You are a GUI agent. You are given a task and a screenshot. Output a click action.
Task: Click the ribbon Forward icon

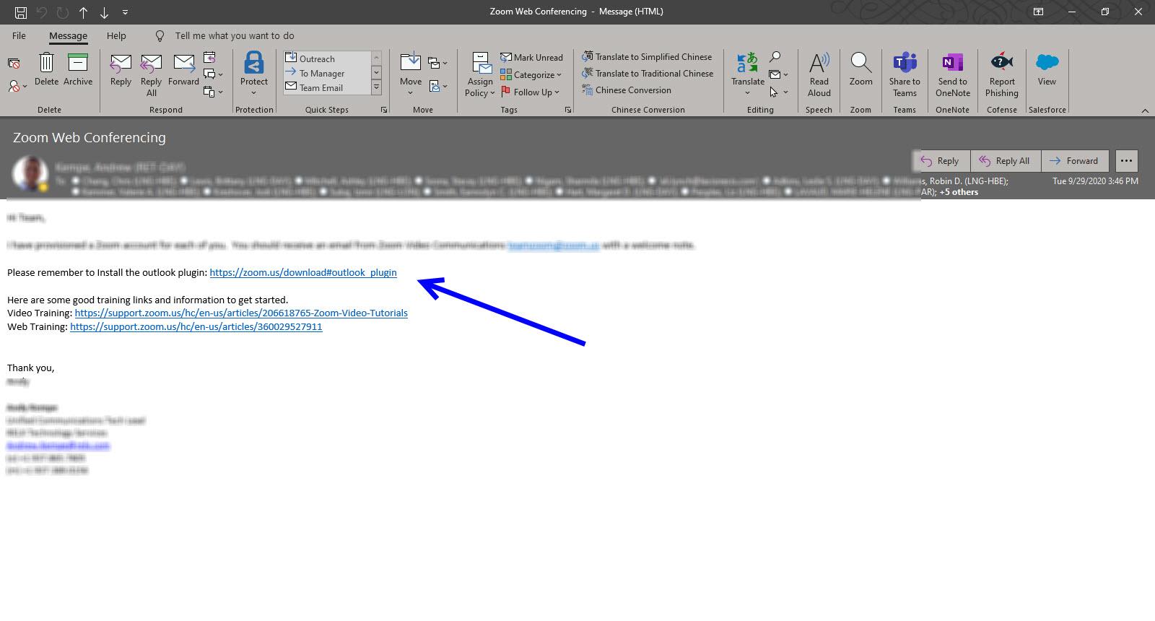pyautogui.click(x=183, y=70)
